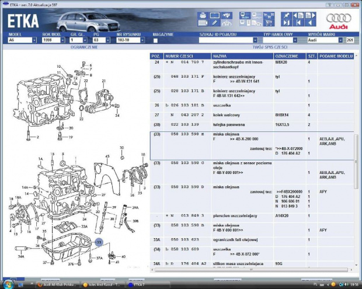Click the skip-to-end arrow icon
The image size is (362, 289).
click(286, 23)
